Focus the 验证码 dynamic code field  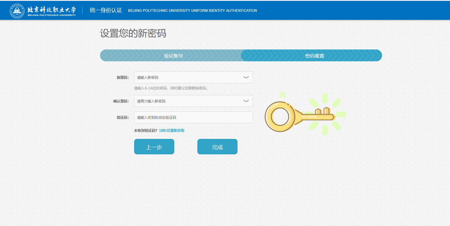point(193,117)
